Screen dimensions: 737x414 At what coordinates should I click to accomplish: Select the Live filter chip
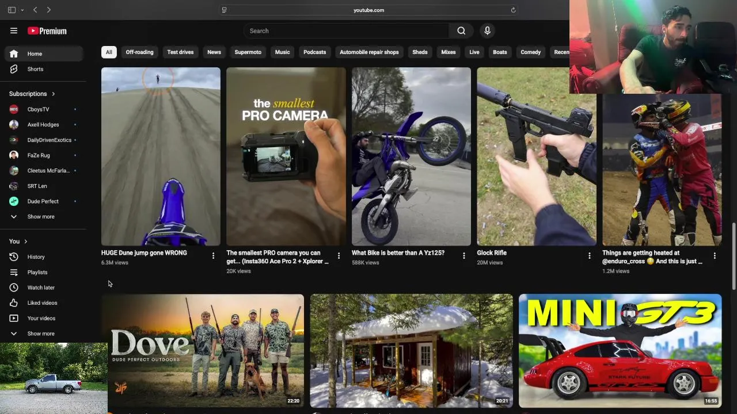tap(474, 52)
